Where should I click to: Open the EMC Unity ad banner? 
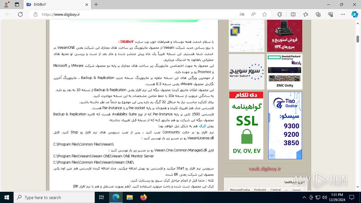[285, 72]
